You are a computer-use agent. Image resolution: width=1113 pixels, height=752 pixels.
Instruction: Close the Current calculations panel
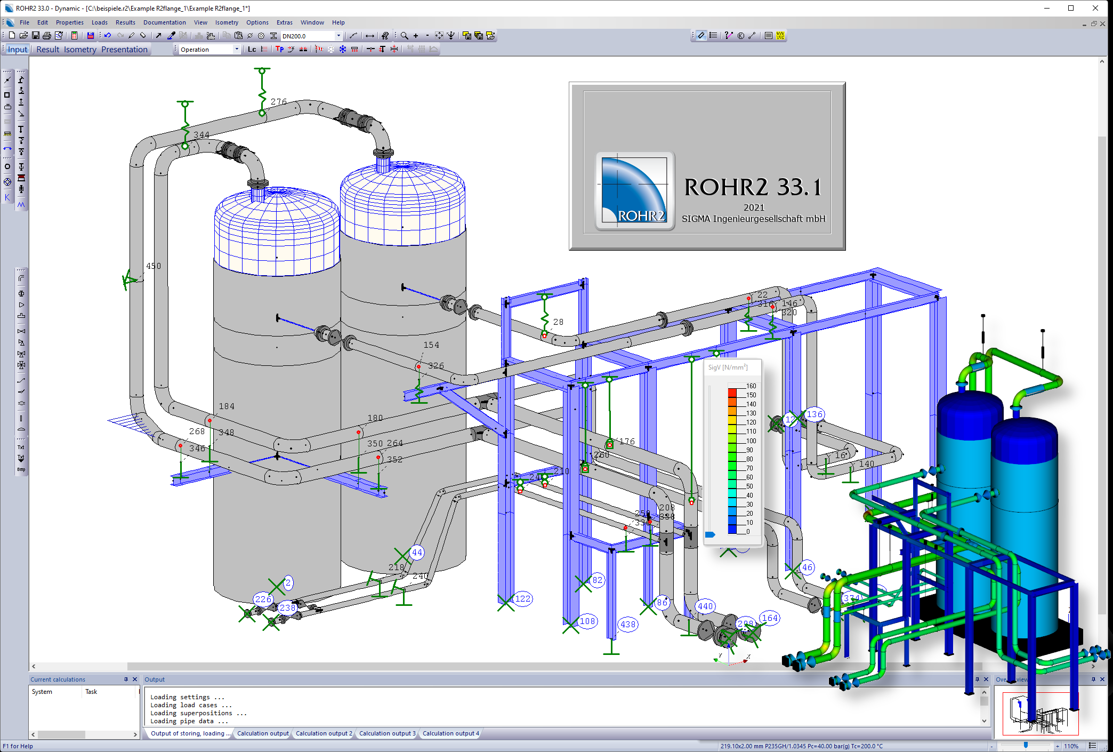click(135, 679)
